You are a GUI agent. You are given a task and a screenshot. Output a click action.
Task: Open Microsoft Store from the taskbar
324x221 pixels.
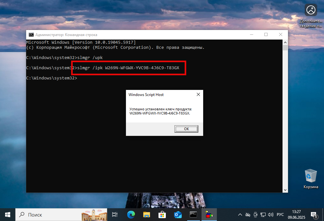tap(162, 215)
